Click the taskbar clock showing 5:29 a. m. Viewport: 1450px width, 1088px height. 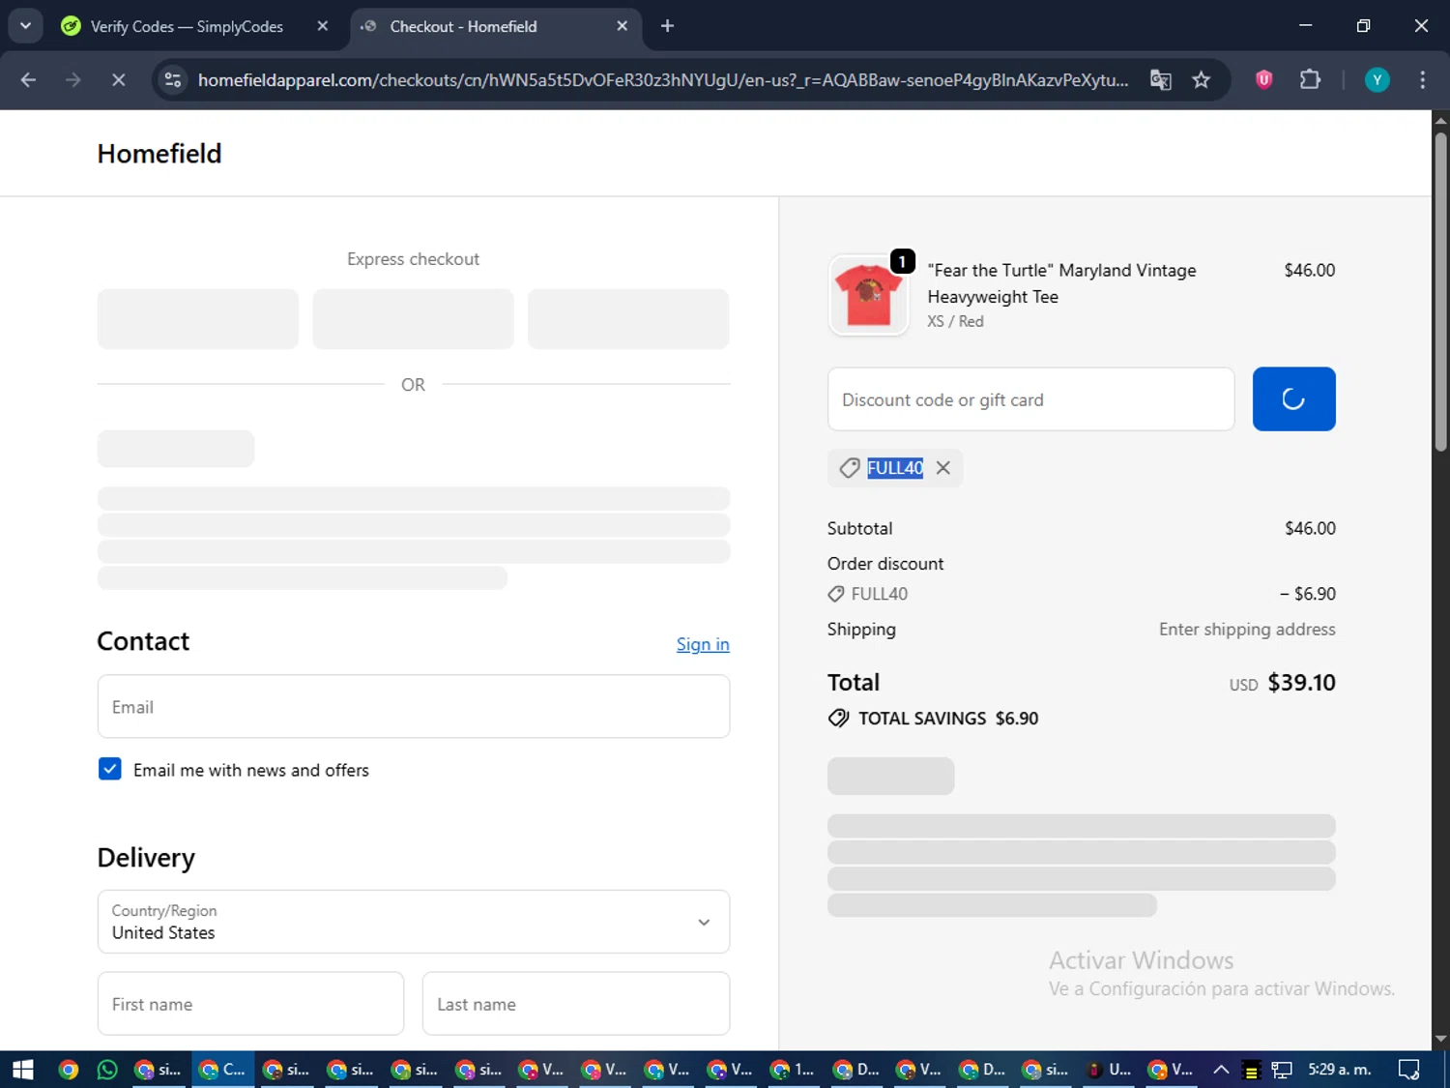[x=1339, y=1070]
